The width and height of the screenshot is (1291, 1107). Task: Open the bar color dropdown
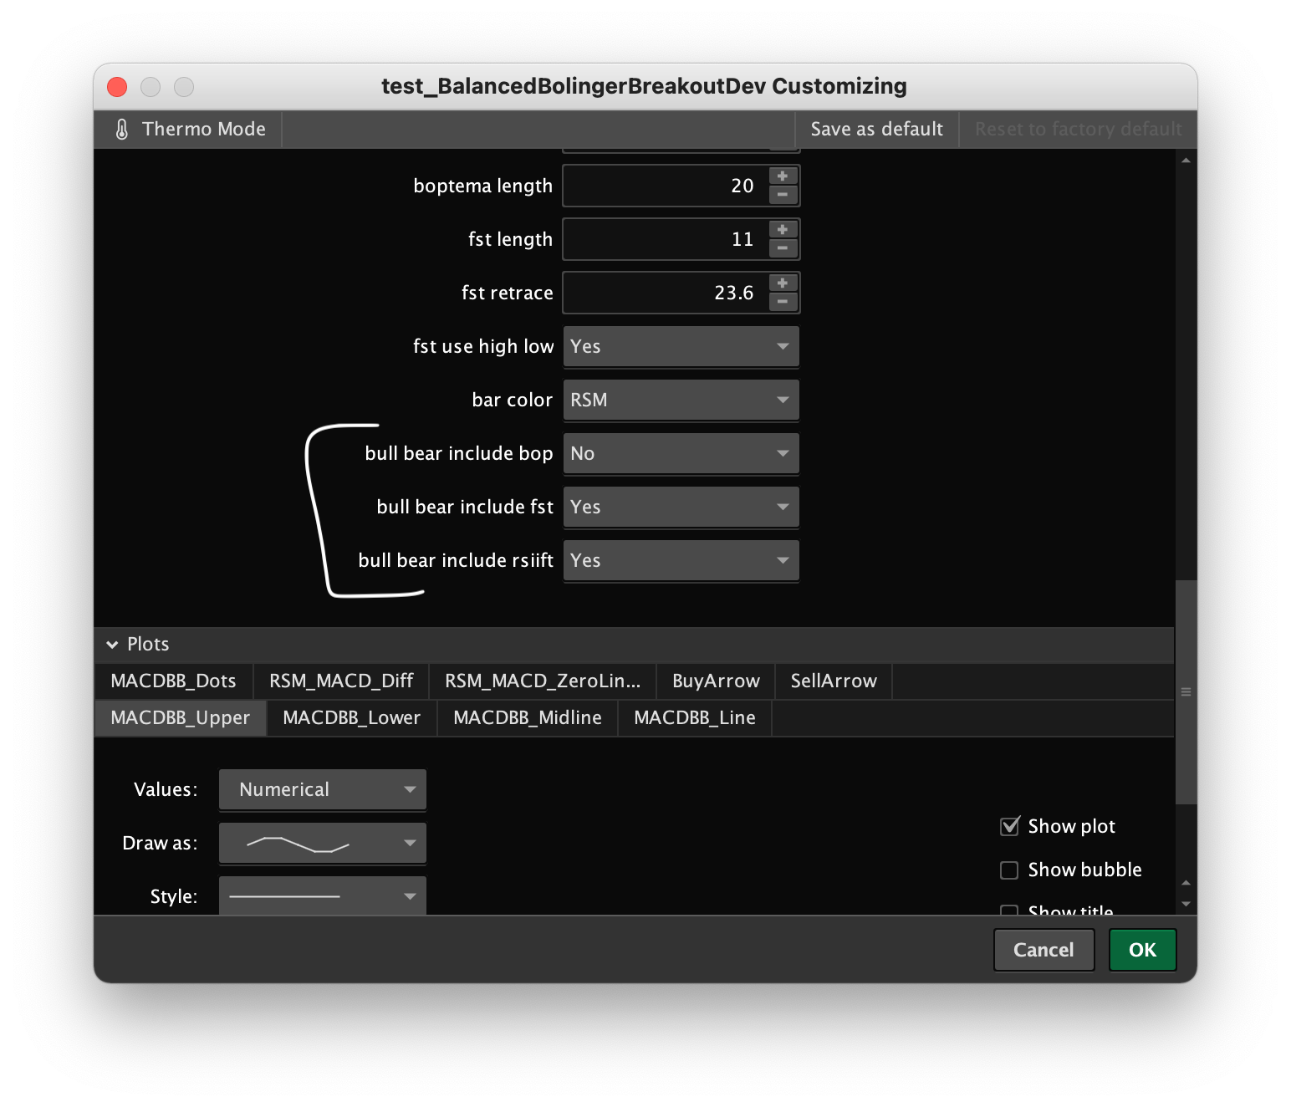(x=681, y=400)
